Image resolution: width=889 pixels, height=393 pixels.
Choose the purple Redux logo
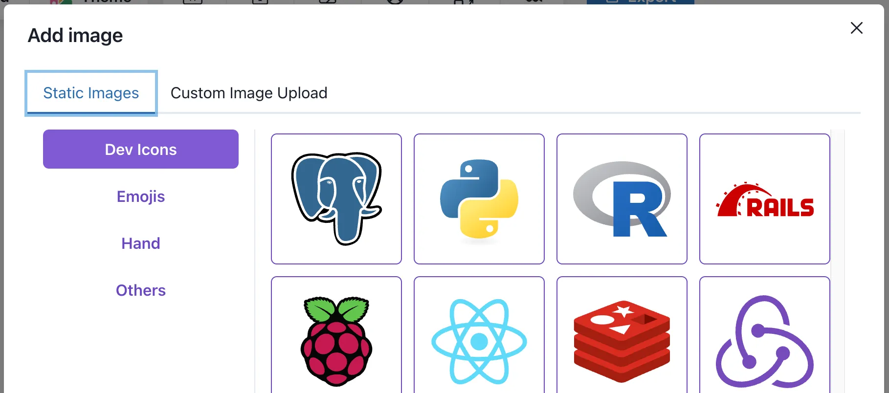(765, 335)
